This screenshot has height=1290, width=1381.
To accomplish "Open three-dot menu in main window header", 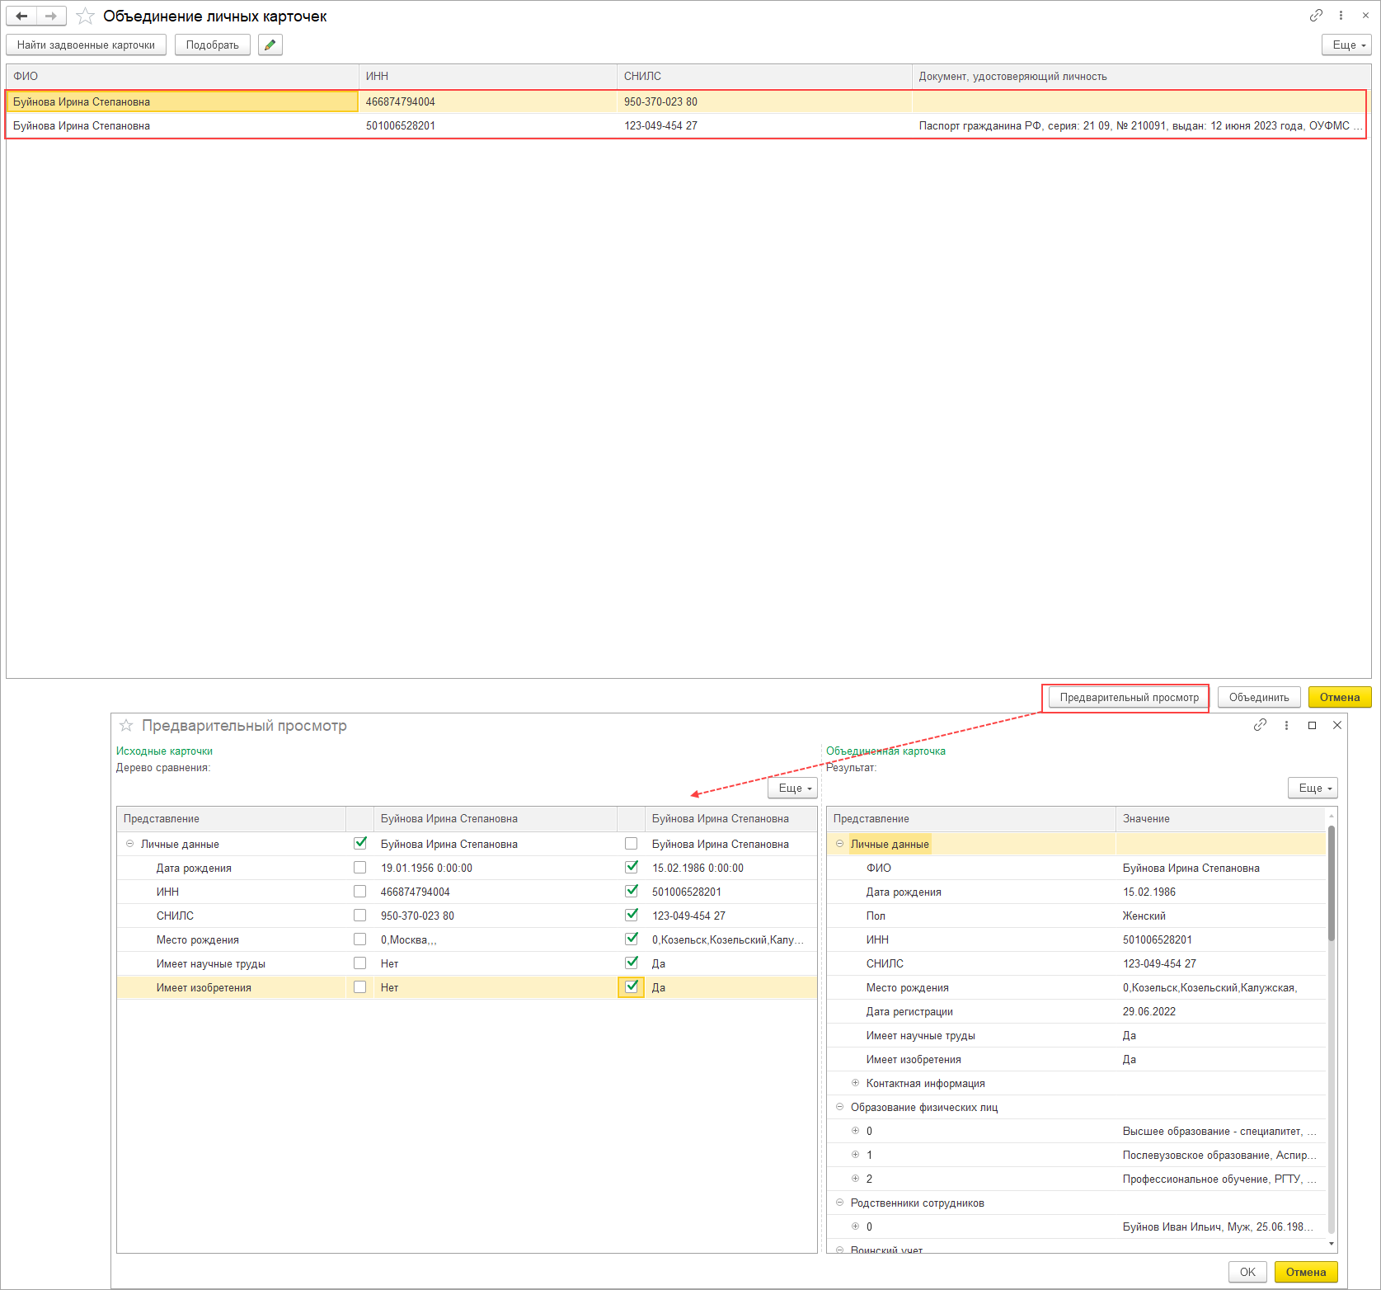I will click(1341, 16).
